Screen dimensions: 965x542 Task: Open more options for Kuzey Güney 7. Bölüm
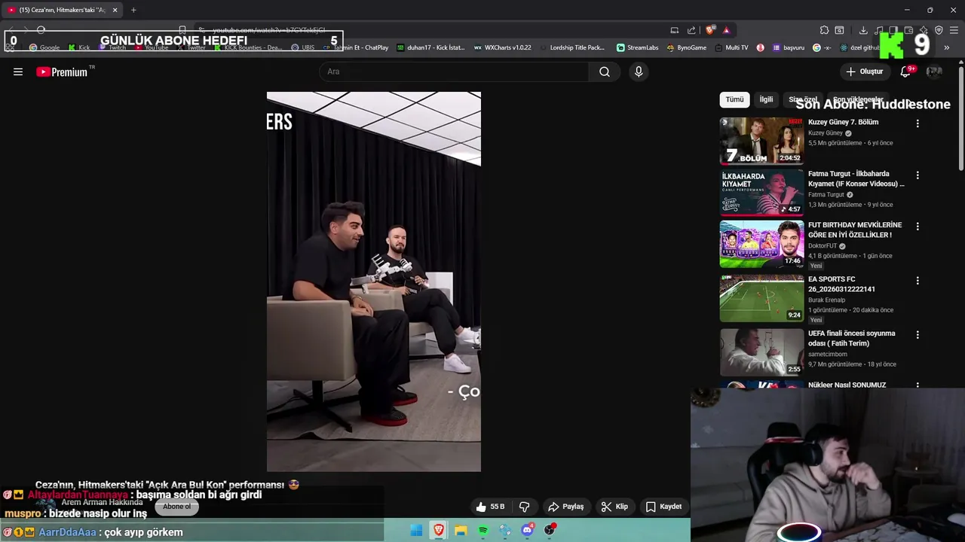[x=918, y=123]
